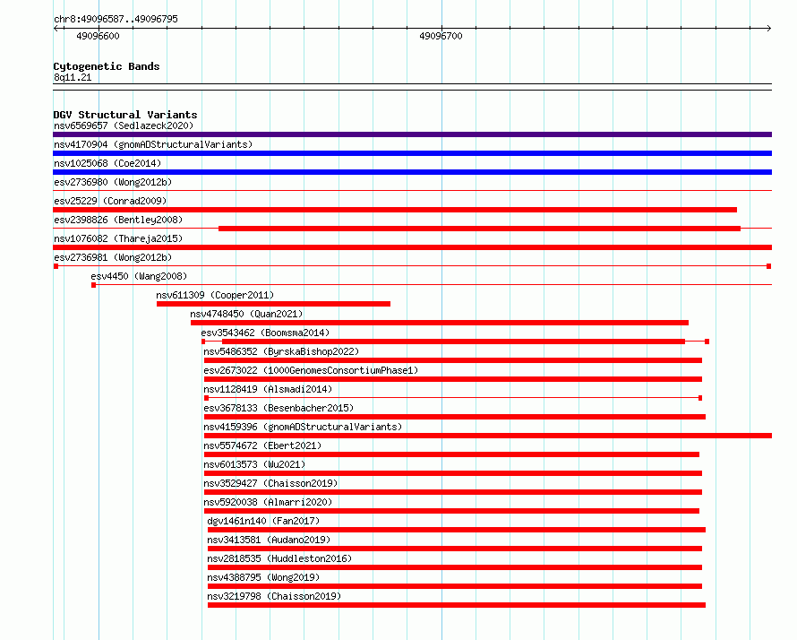797x640 pixels.
Task: Click the red esv3678133 Besenbacher2015 bar
Action: pos(455,417)
